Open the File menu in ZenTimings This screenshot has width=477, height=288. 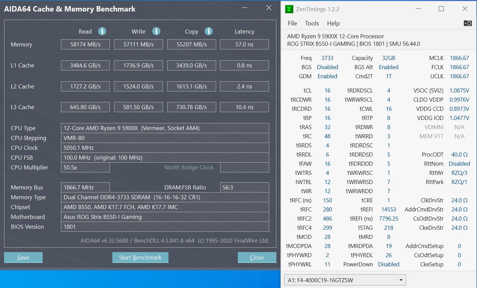tap(292, 23)
